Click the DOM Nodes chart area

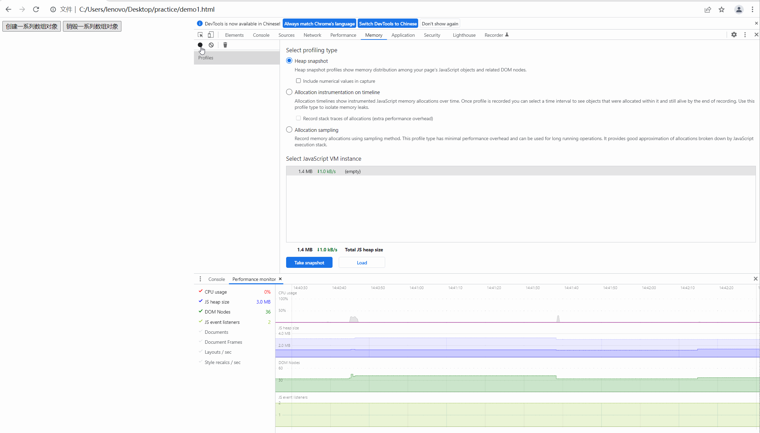(x=518, y=376)
